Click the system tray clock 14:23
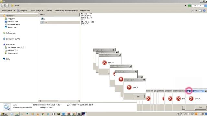 point(202,114)
